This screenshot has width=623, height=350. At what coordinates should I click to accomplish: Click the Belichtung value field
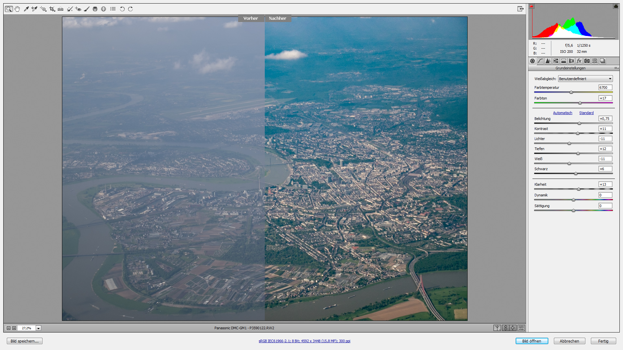point(605,119)
